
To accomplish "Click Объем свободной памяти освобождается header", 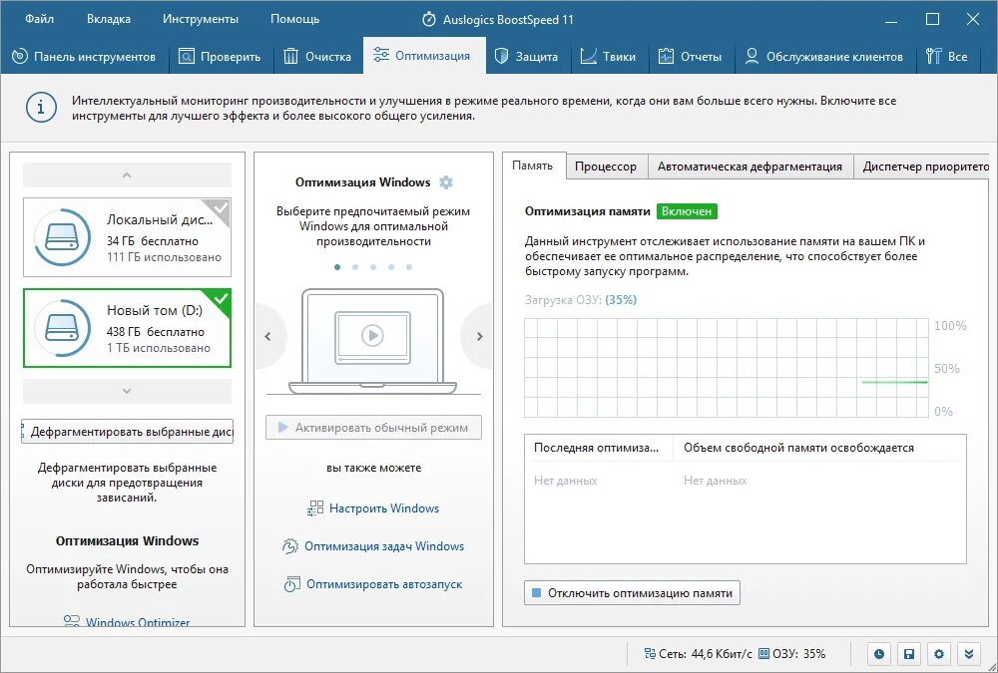I will (798, 448).
